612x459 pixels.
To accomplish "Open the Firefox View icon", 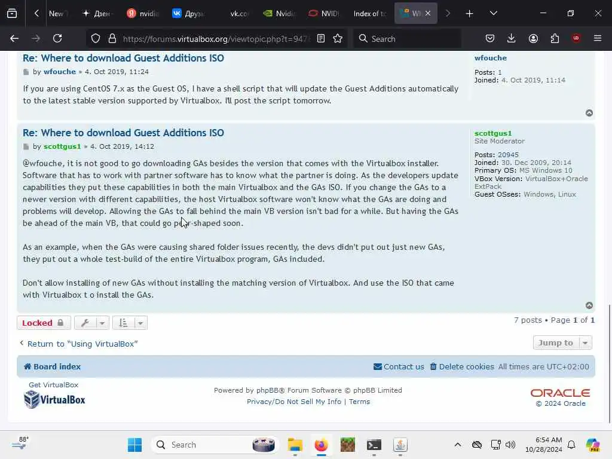I will pyautogui.click(x=12, y=13).
